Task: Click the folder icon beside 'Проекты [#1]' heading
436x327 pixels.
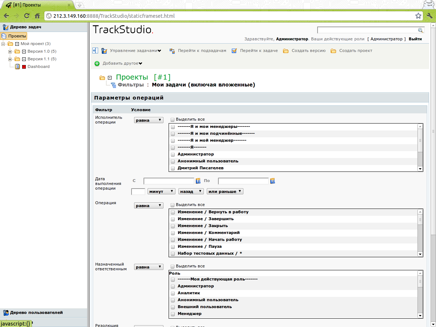Action: pyautogui.click(x=102, y=78)
